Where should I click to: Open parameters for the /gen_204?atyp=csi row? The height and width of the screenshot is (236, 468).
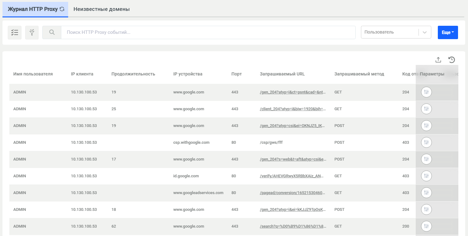tap(426, 126)
